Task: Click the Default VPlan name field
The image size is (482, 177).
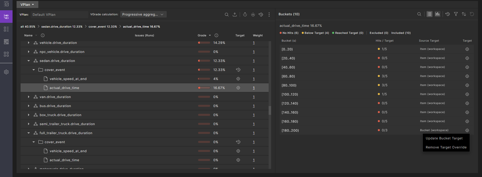Action: click(x=59, y=15)
